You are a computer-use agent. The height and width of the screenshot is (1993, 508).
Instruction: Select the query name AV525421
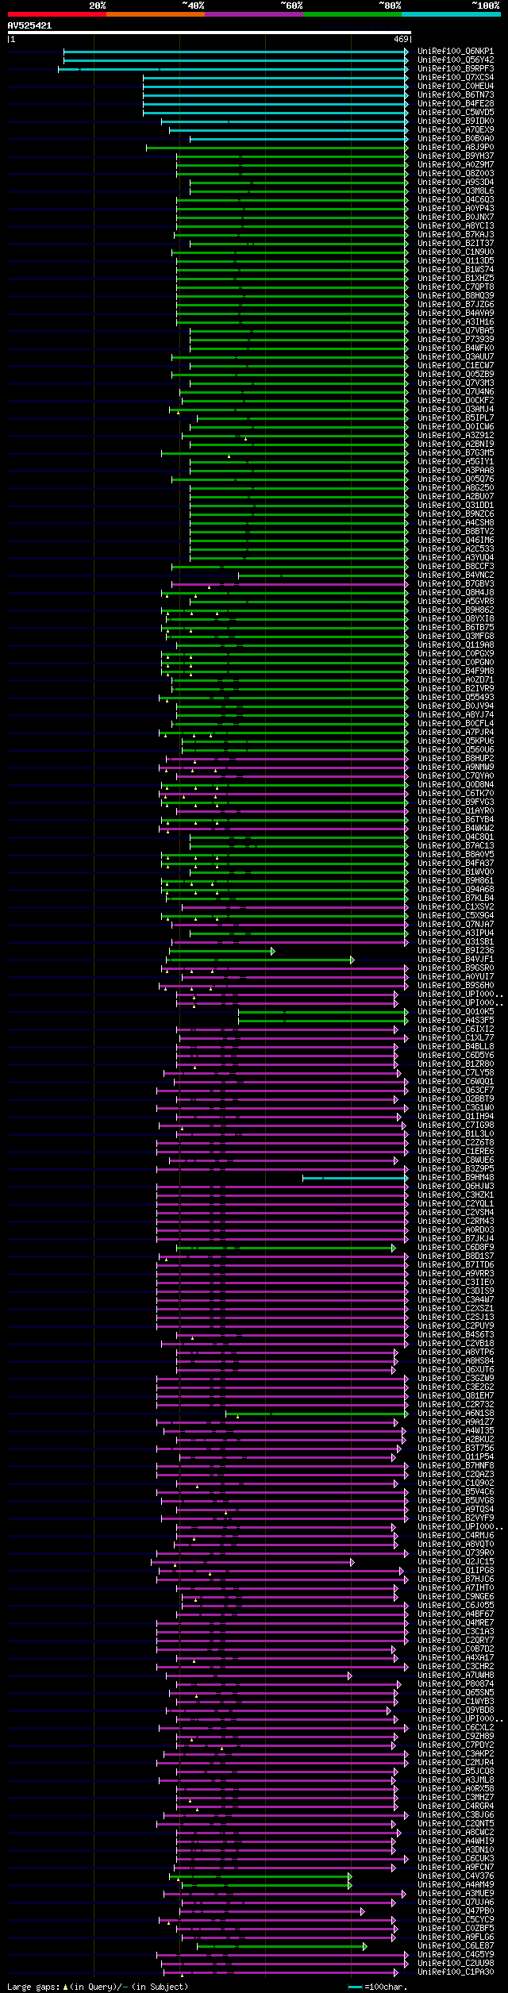tap(29, 25)
